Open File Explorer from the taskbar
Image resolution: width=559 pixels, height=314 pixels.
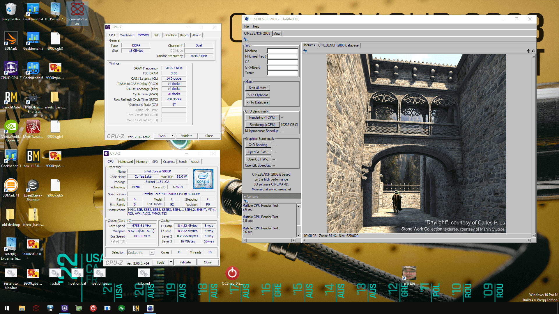click(x=22, y=308)
